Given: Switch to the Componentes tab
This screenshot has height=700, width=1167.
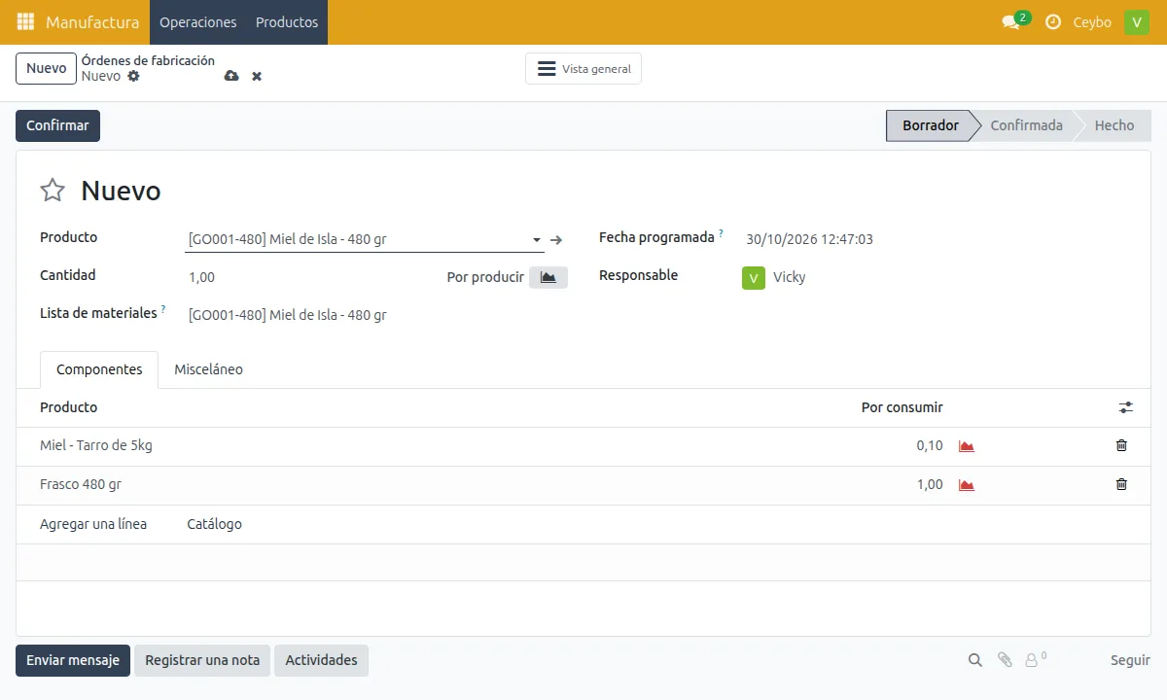Looking at the screenshot, I should point(99,369).
